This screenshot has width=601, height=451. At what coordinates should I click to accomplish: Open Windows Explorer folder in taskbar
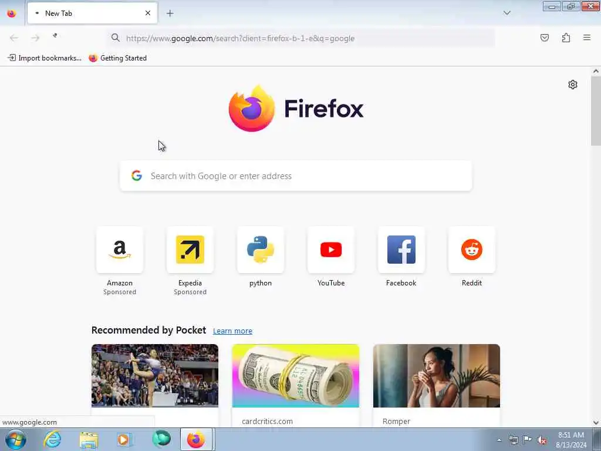click(89, 439)
